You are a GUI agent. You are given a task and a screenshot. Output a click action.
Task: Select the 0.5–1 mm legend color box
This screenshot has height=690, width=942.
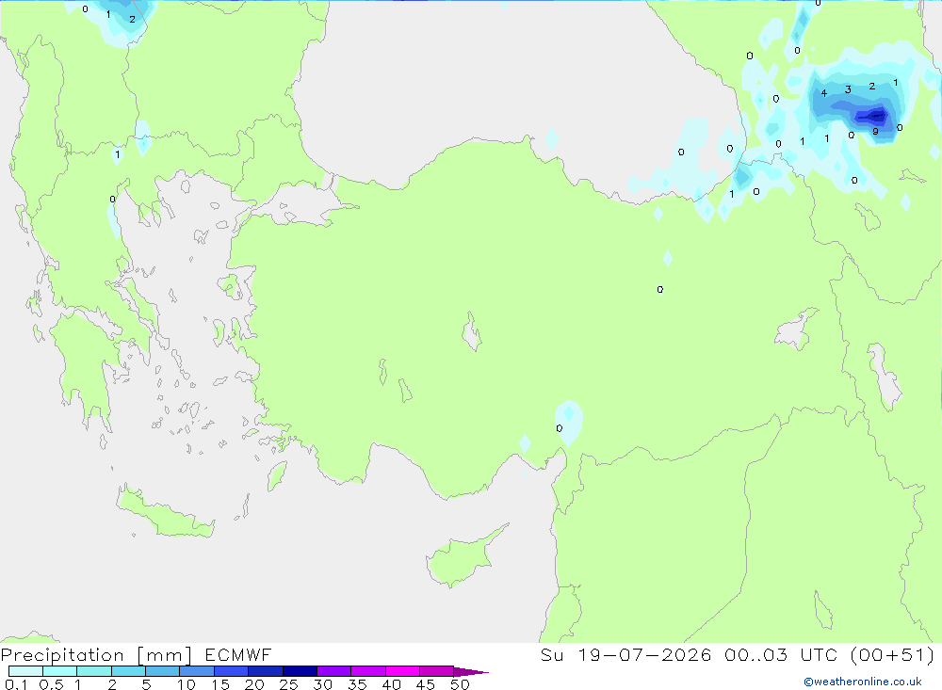pyautogui.click(x=60, y=671)
